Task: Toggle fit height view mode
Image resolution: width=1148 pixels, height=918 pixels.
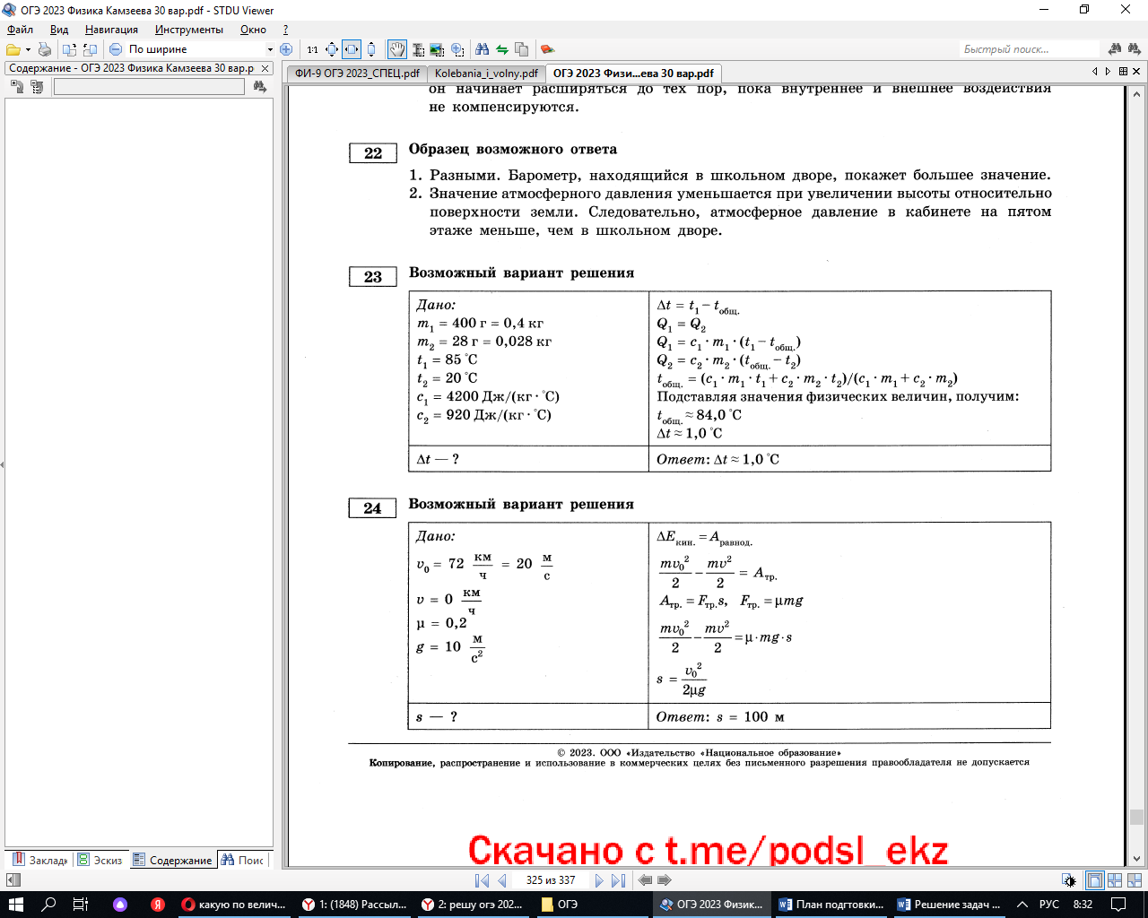Action: (371, 49)
